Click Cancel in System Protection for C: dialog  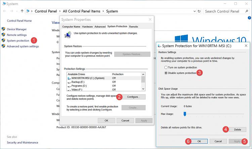coord(218,141)
